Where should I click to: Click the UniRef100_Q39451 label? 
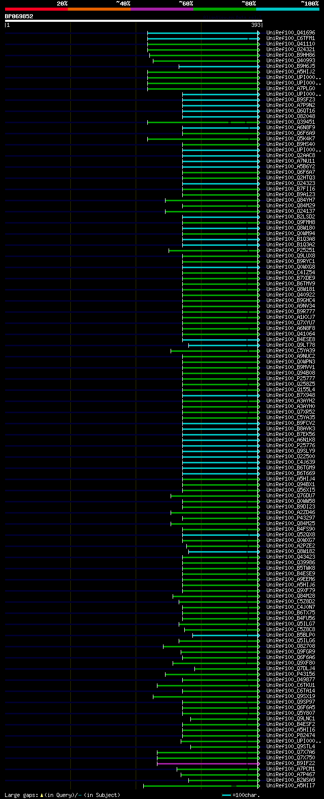point(291,122)
